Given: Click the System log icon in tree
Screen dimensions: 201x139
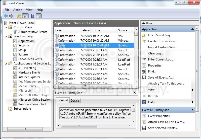Looking at the screenshot, I should [x=15, y=54].
